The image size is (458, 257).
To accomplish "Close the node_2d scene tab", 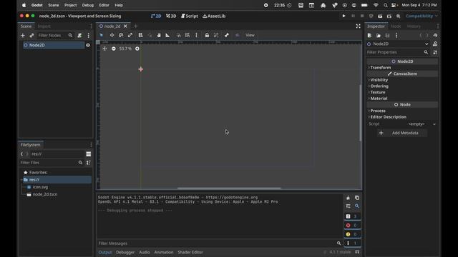I will 125,26.
